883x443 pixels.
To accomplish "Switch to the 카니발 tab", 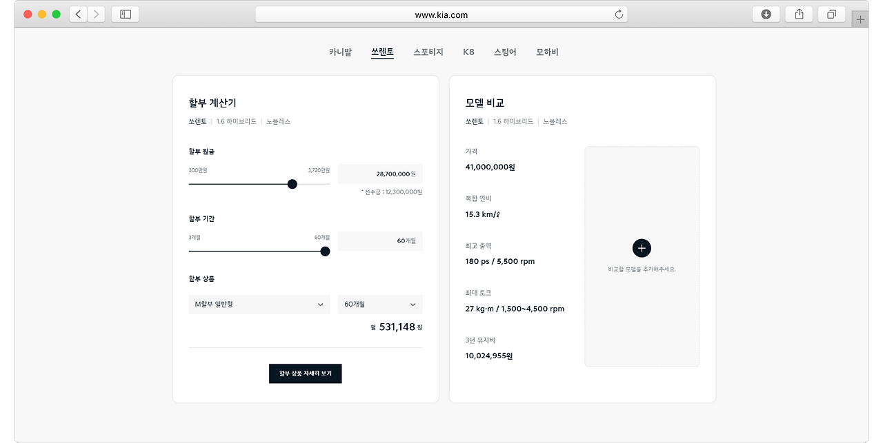I will point(340,52).
